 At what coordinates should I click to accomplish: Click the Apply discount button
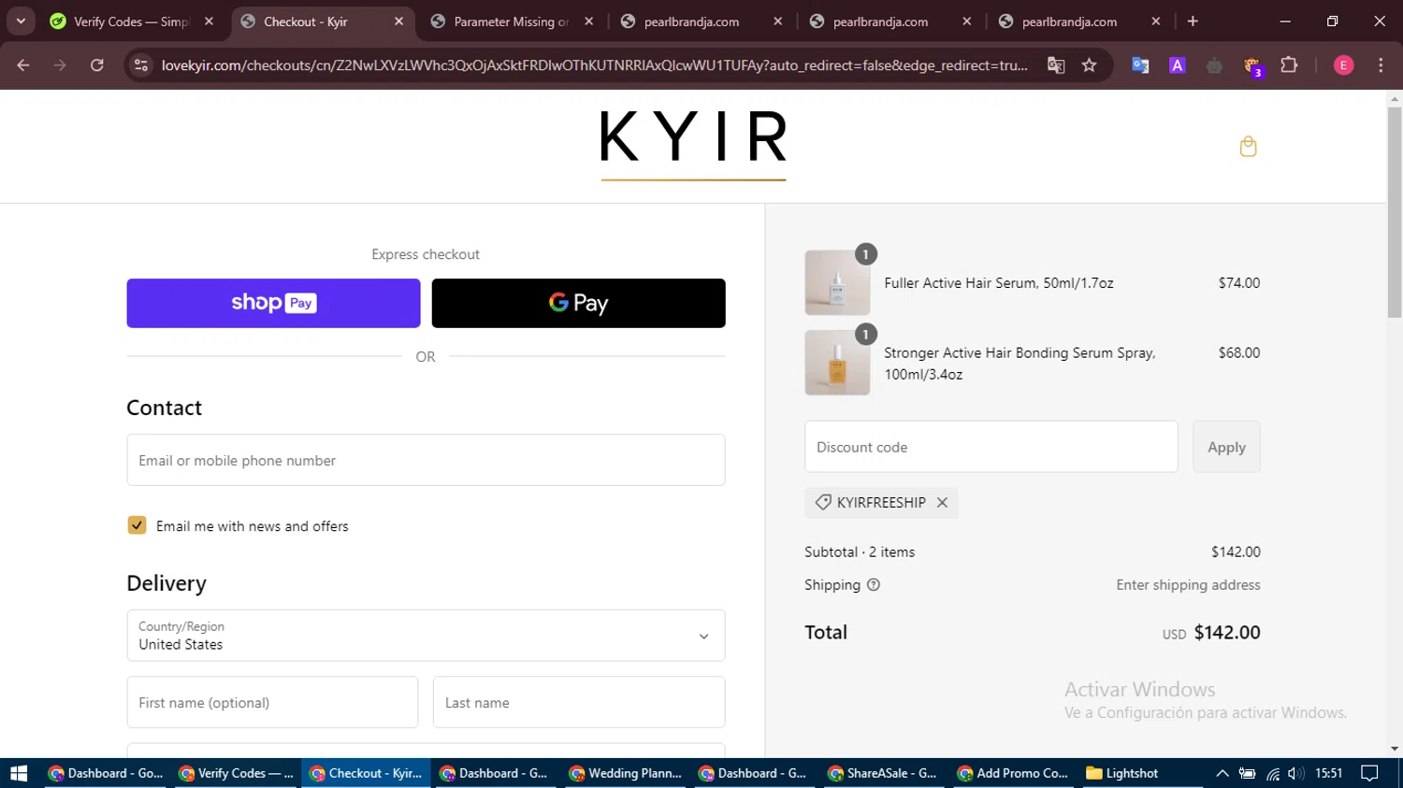1226,447
